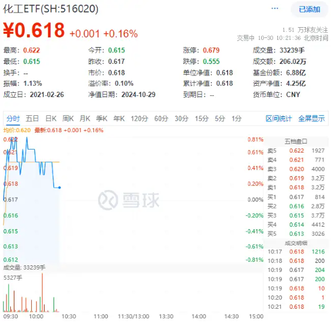Viewport: 331px width, 322px height.
Task: Click the 成立日 date 2021-02-26
Action: coord(47,95)
